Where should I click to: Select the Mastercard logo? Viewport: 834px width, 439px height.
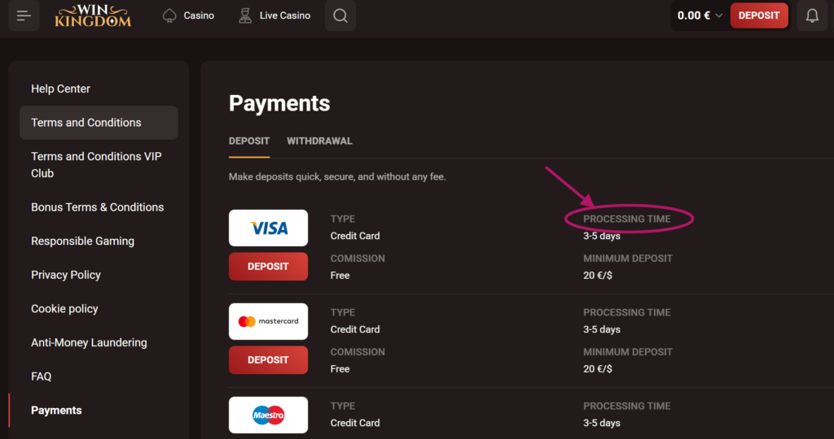[x=268, y=321]
